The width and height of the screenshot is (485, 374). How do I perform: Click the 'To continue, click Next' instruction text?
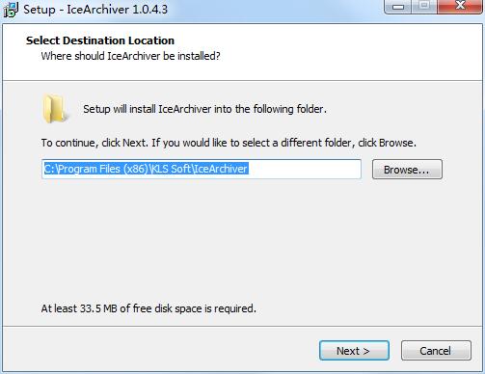pos(229,143)
